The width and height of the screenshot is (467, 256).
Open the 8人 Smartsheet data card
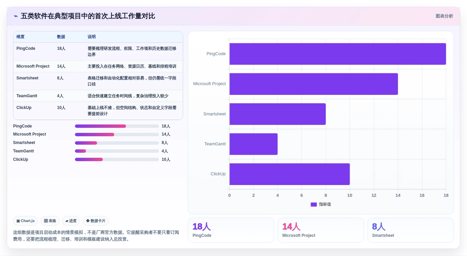coord(411,230)
